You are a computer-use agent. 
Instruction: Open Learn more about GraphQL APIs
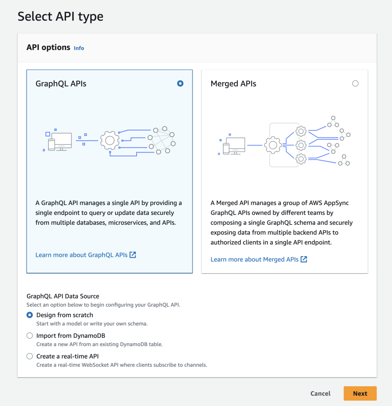(81, 255)
